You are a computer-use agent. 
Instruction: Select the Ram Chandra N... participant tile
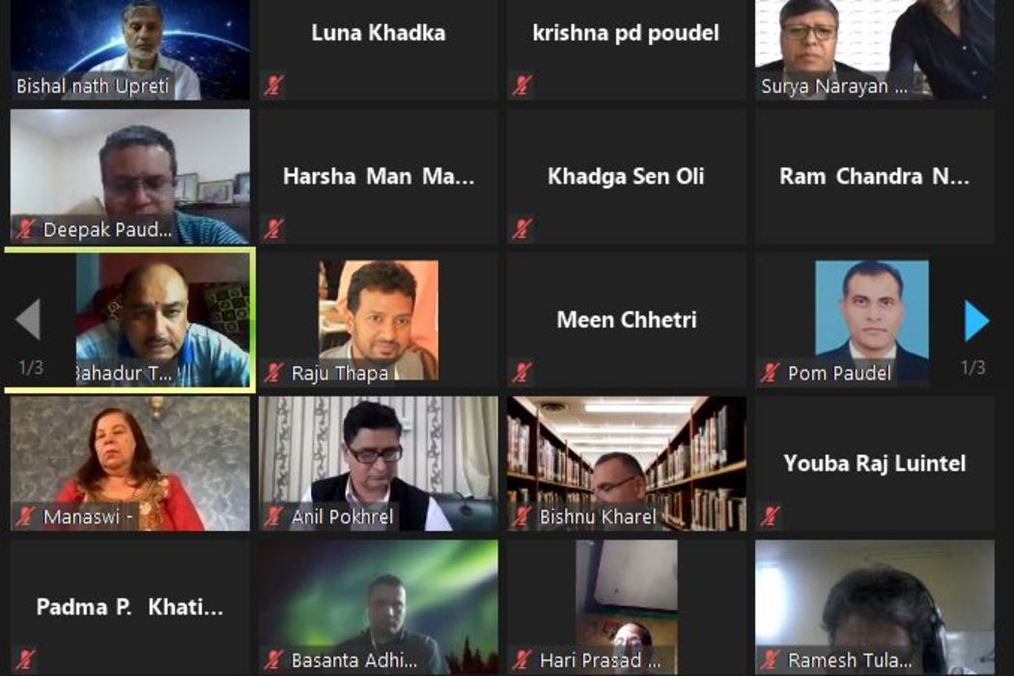(875, 177)
